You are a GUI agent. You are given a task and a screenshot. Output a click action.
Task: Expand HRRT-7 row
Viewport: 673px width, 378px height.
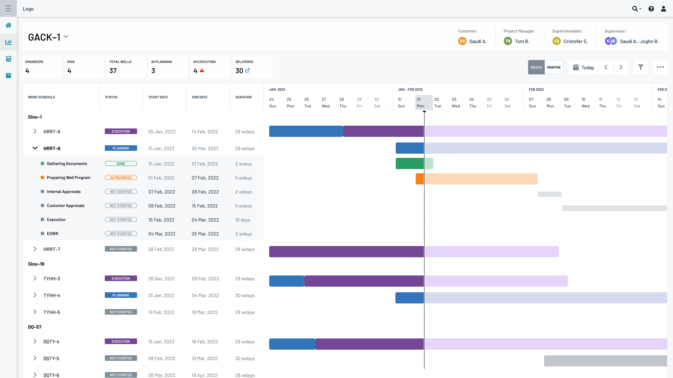point(35,249)
